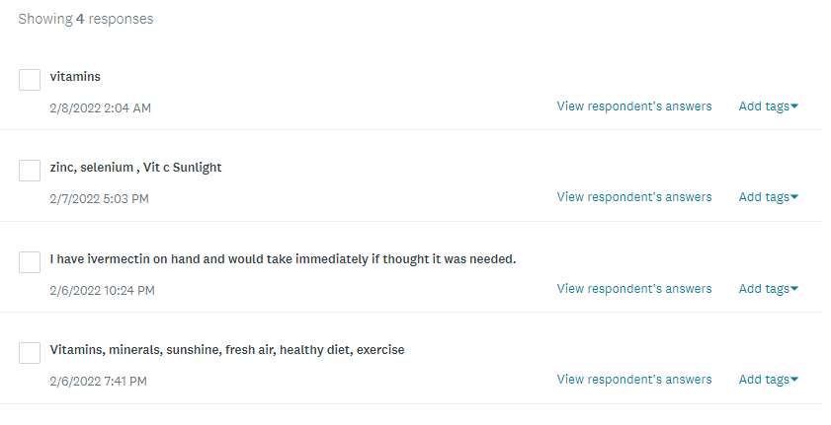
Task: Click the 'Showing 4 responses' header text
Action: 85,19
